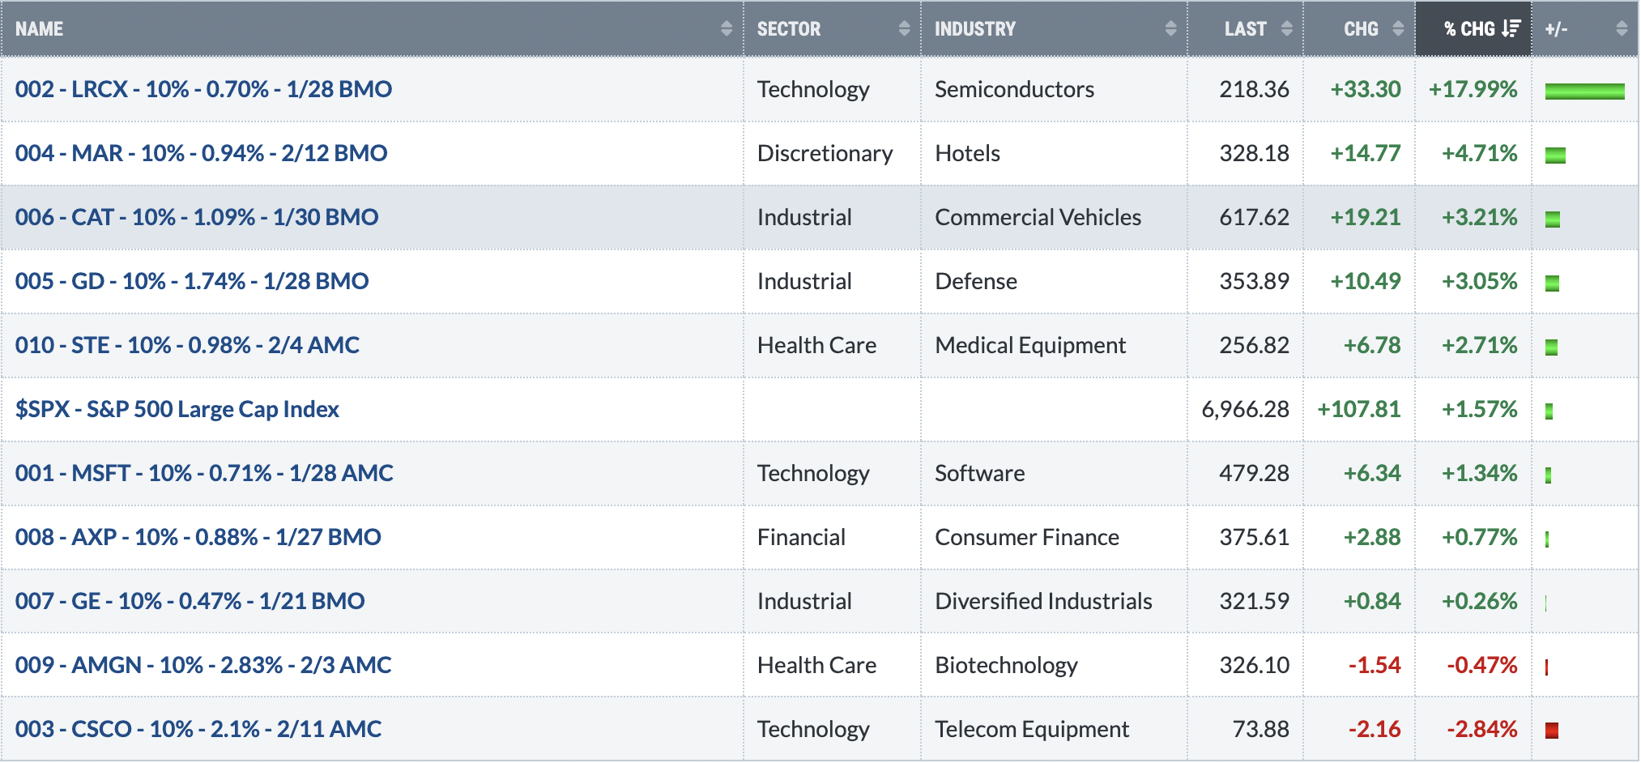The width and height of the screenshot is (1641, 763).
Task: Open AMGN Biotechnology entry
Action: [x=203, y=665]
